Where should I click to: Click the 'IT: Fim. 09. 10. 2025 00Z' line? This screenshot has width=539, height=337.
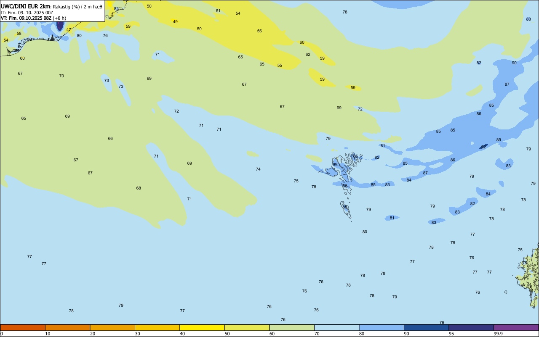coord(27,13)
